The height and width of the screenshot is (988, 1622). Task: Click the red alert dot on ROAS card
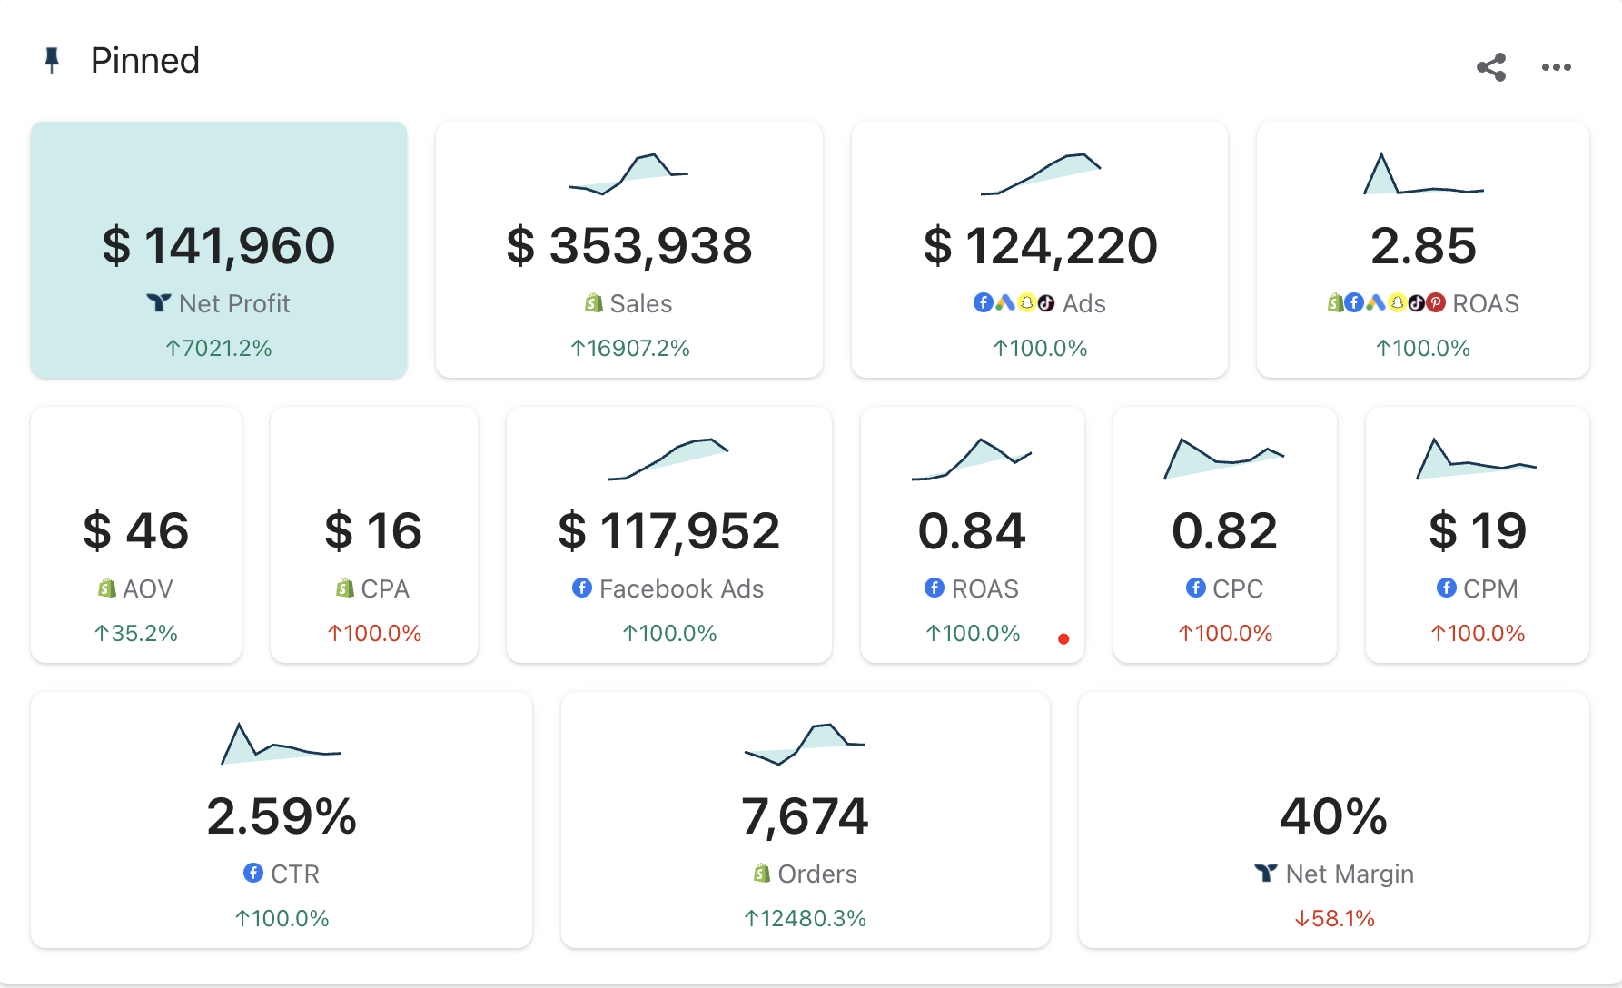(x=1063, y=638)
